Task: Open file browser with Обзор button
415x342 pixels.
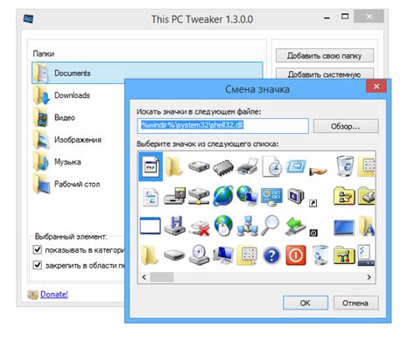Action: tap(346, 126)
